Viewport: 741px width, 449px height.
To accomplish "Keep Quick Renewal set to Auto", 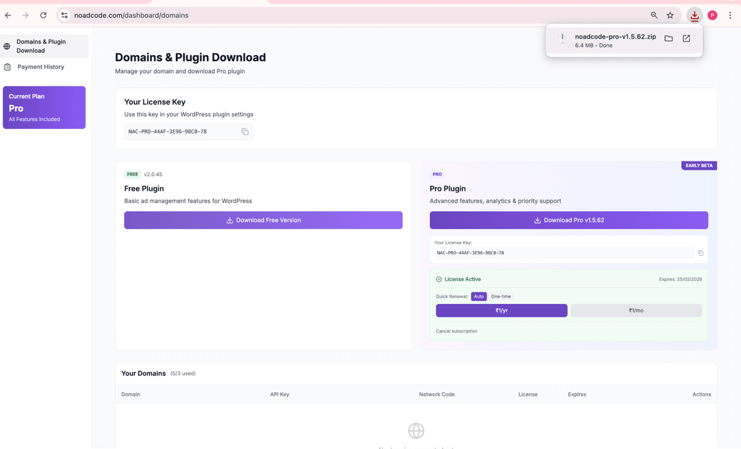I will coord(479,296).
